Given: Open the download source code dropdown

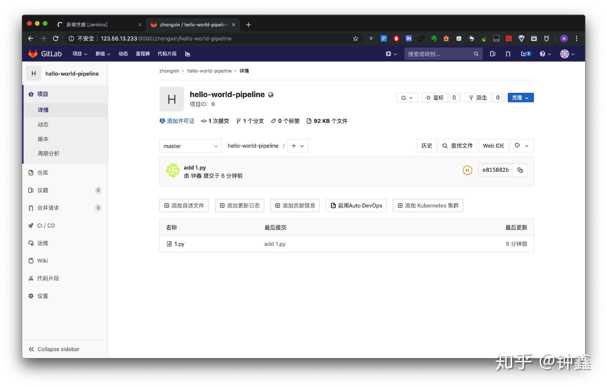Looking at the screenshot, I should [x=522, y=146].
